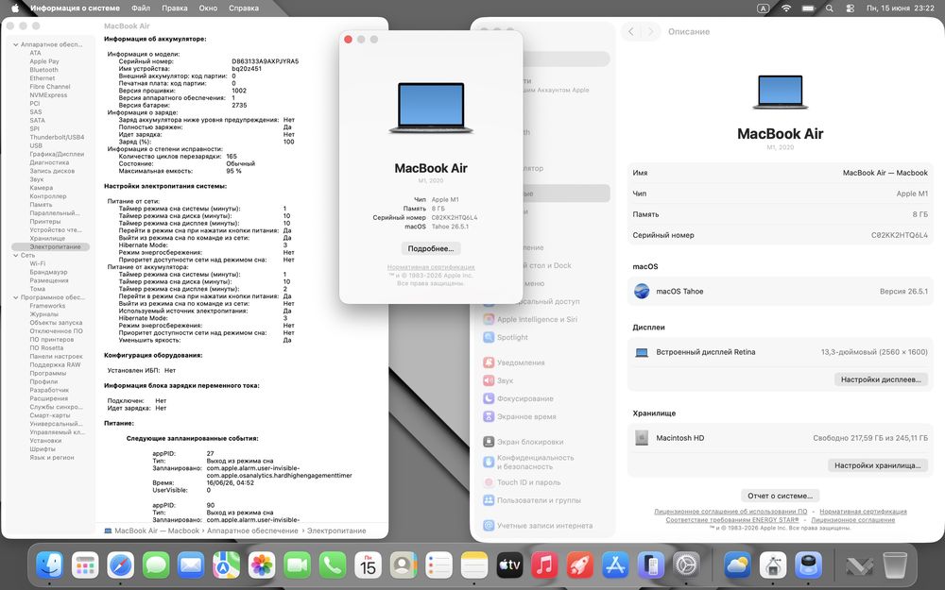Open Calendar showing 15 in Dock

pyautogui.click(x=368, y=565)
